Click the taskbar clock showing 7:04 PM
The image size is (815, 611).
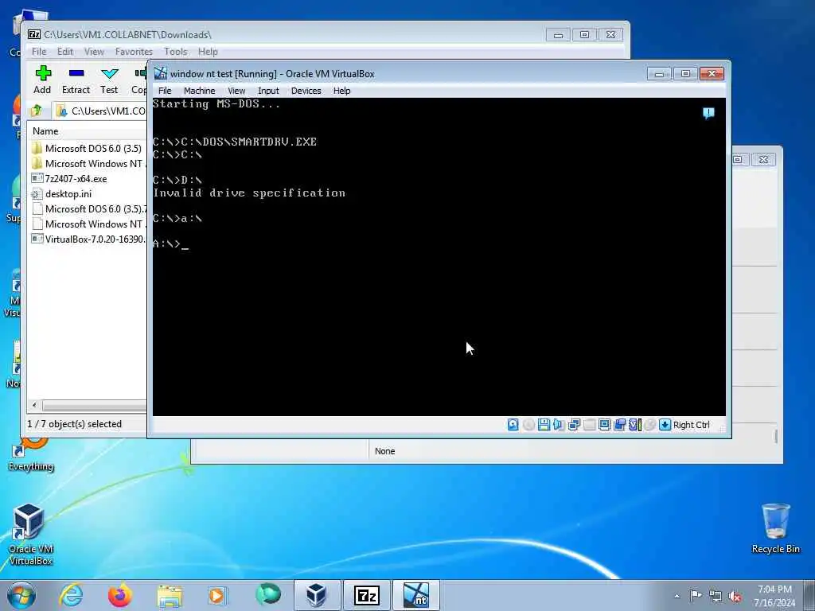[x=774, y=596]
